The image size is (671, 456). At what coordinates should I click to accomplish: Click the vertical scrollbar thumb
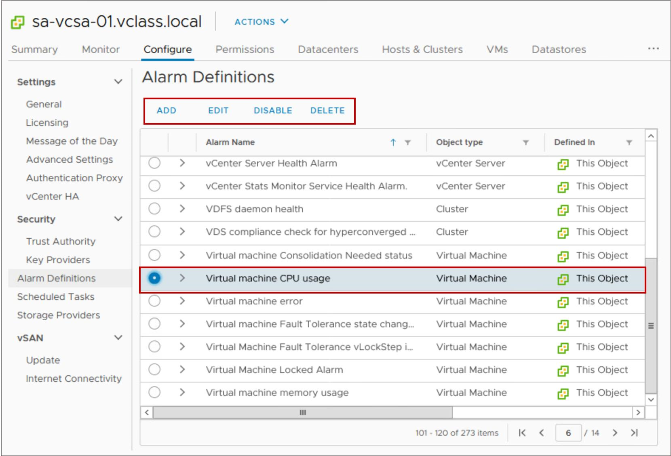651,326
